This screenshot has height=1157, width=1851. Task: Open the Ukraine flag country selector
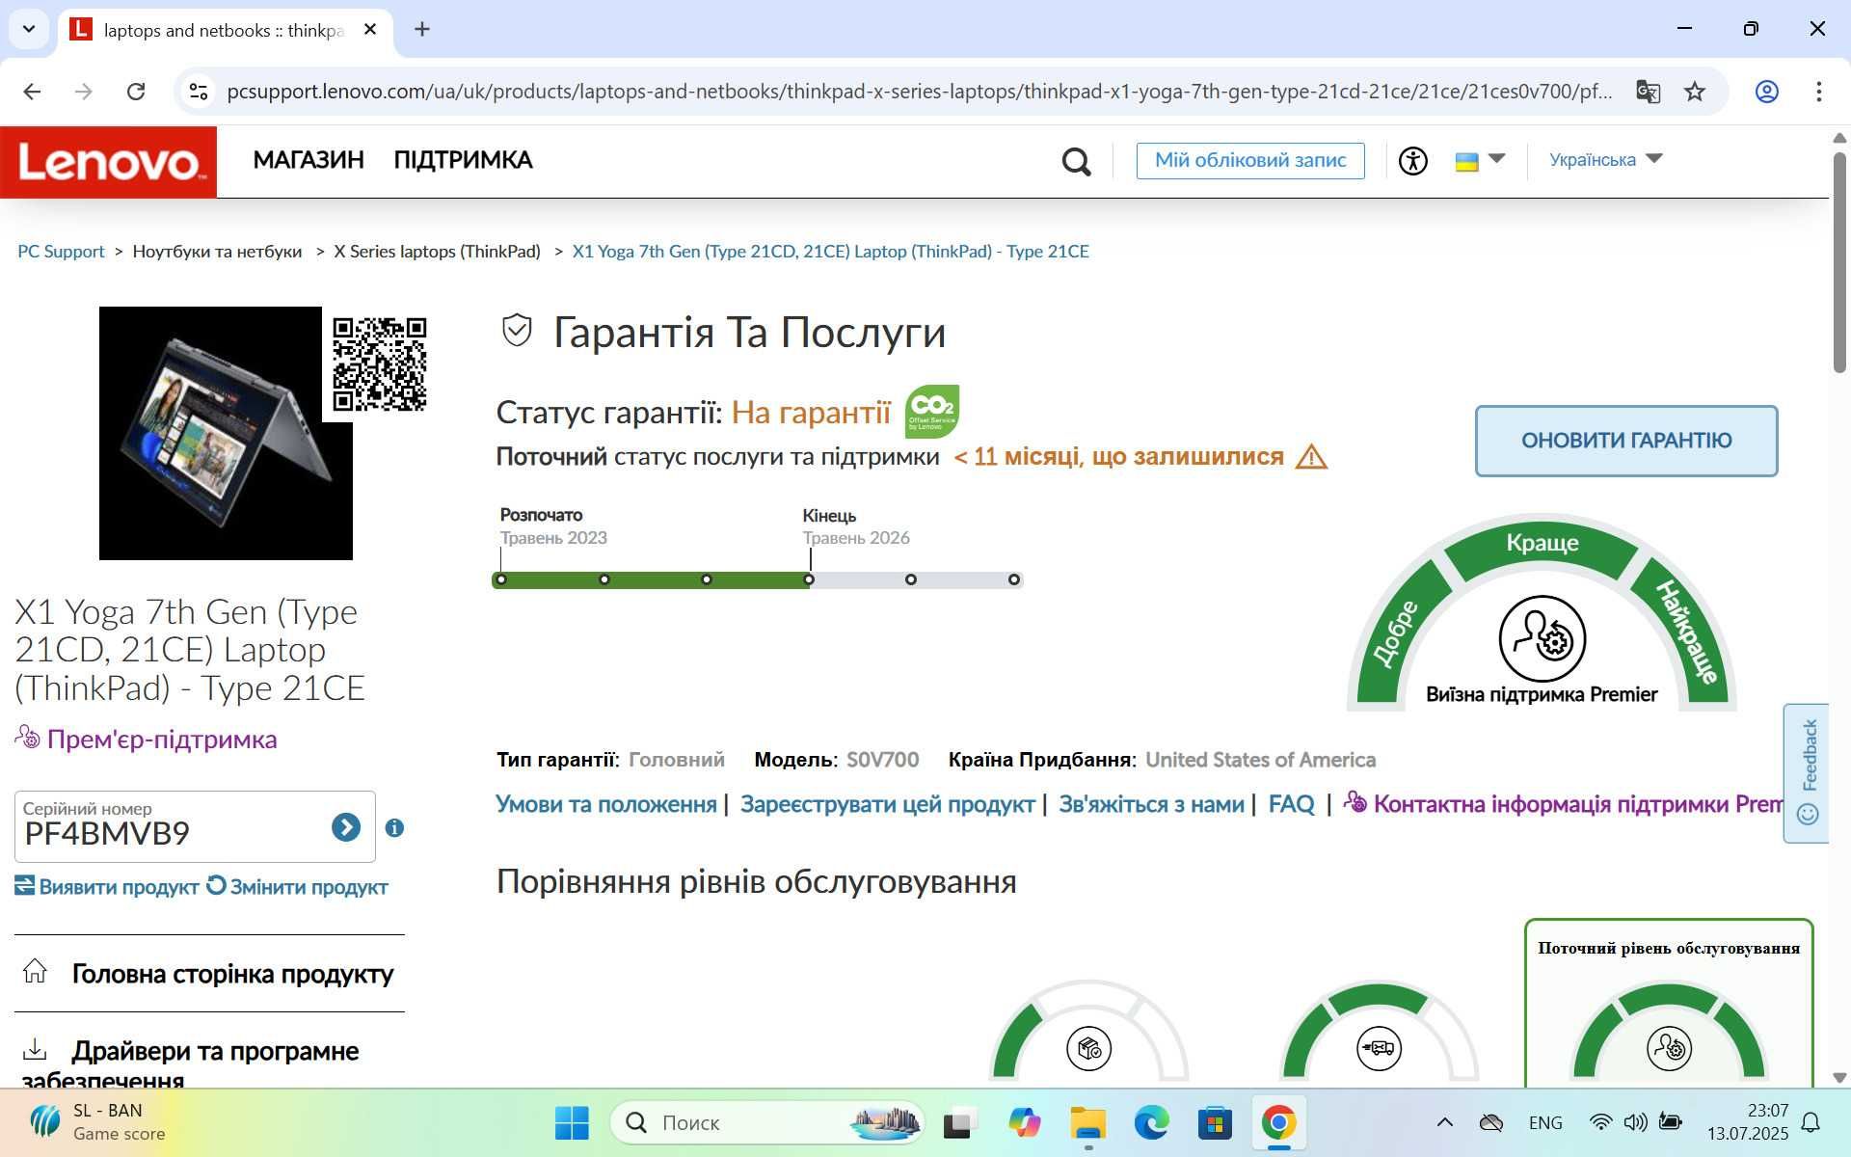click(1480, 160)
